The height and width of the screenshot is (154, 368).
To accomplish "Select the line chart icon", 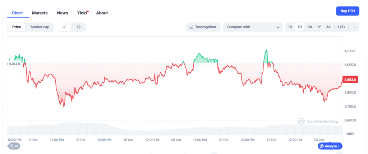I will coord(64,27).
